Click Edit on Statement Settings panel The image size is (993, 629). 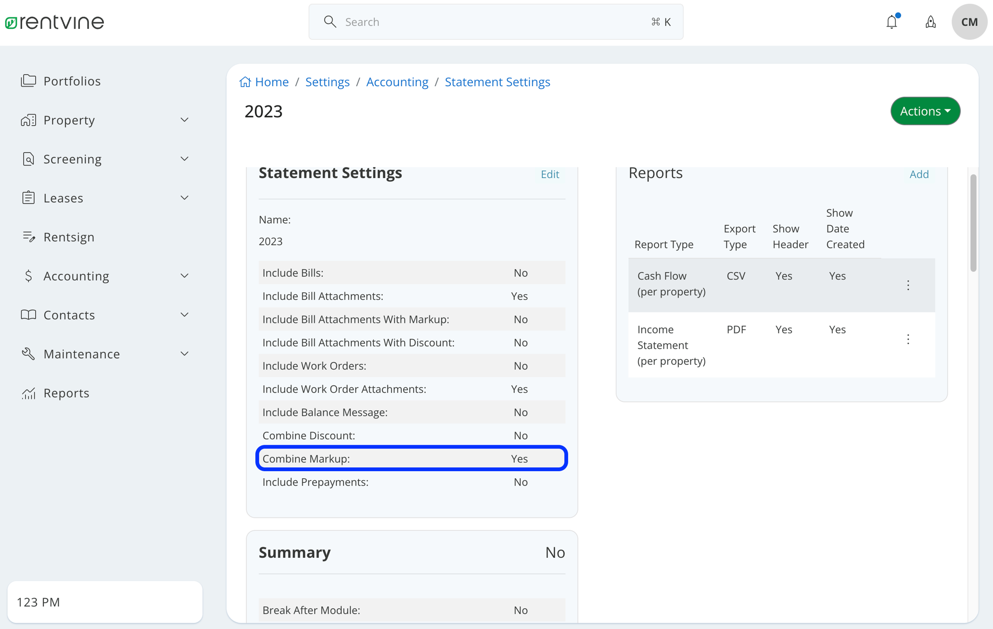[x=549, y=174]
